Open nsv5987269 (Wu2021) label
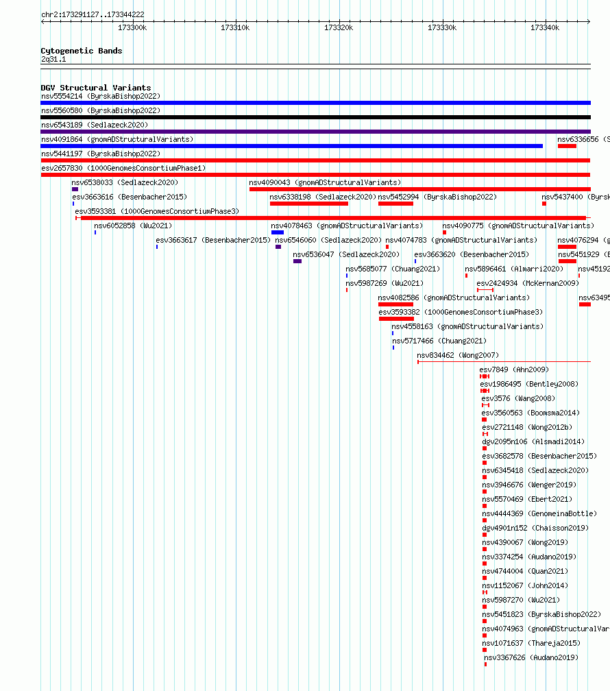Screen dimensions: 610x691 [385, 283]
